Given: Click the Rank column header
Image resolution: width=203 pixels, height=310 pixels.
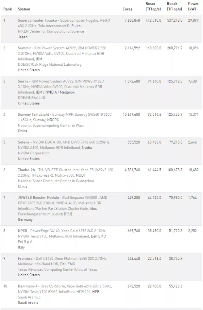Looking at the screenshot, I should point(7,9).
